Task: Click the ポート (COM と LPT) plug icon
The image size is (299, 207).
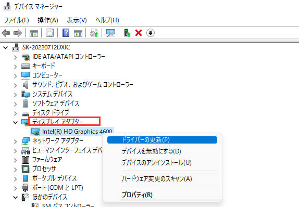Action: click(25, 188)
